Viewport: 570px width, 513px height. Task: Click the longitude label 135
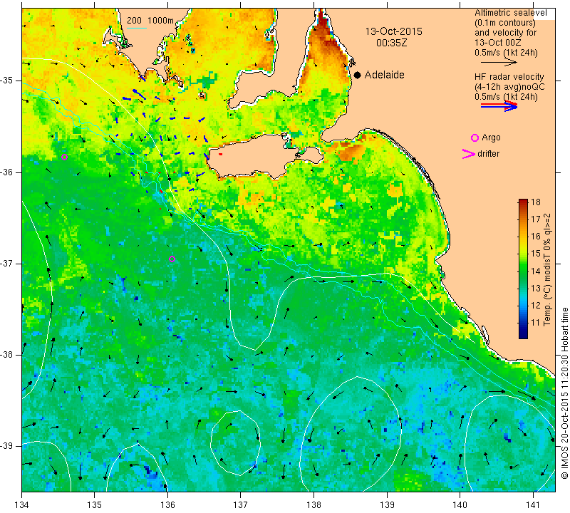point(95,504)
